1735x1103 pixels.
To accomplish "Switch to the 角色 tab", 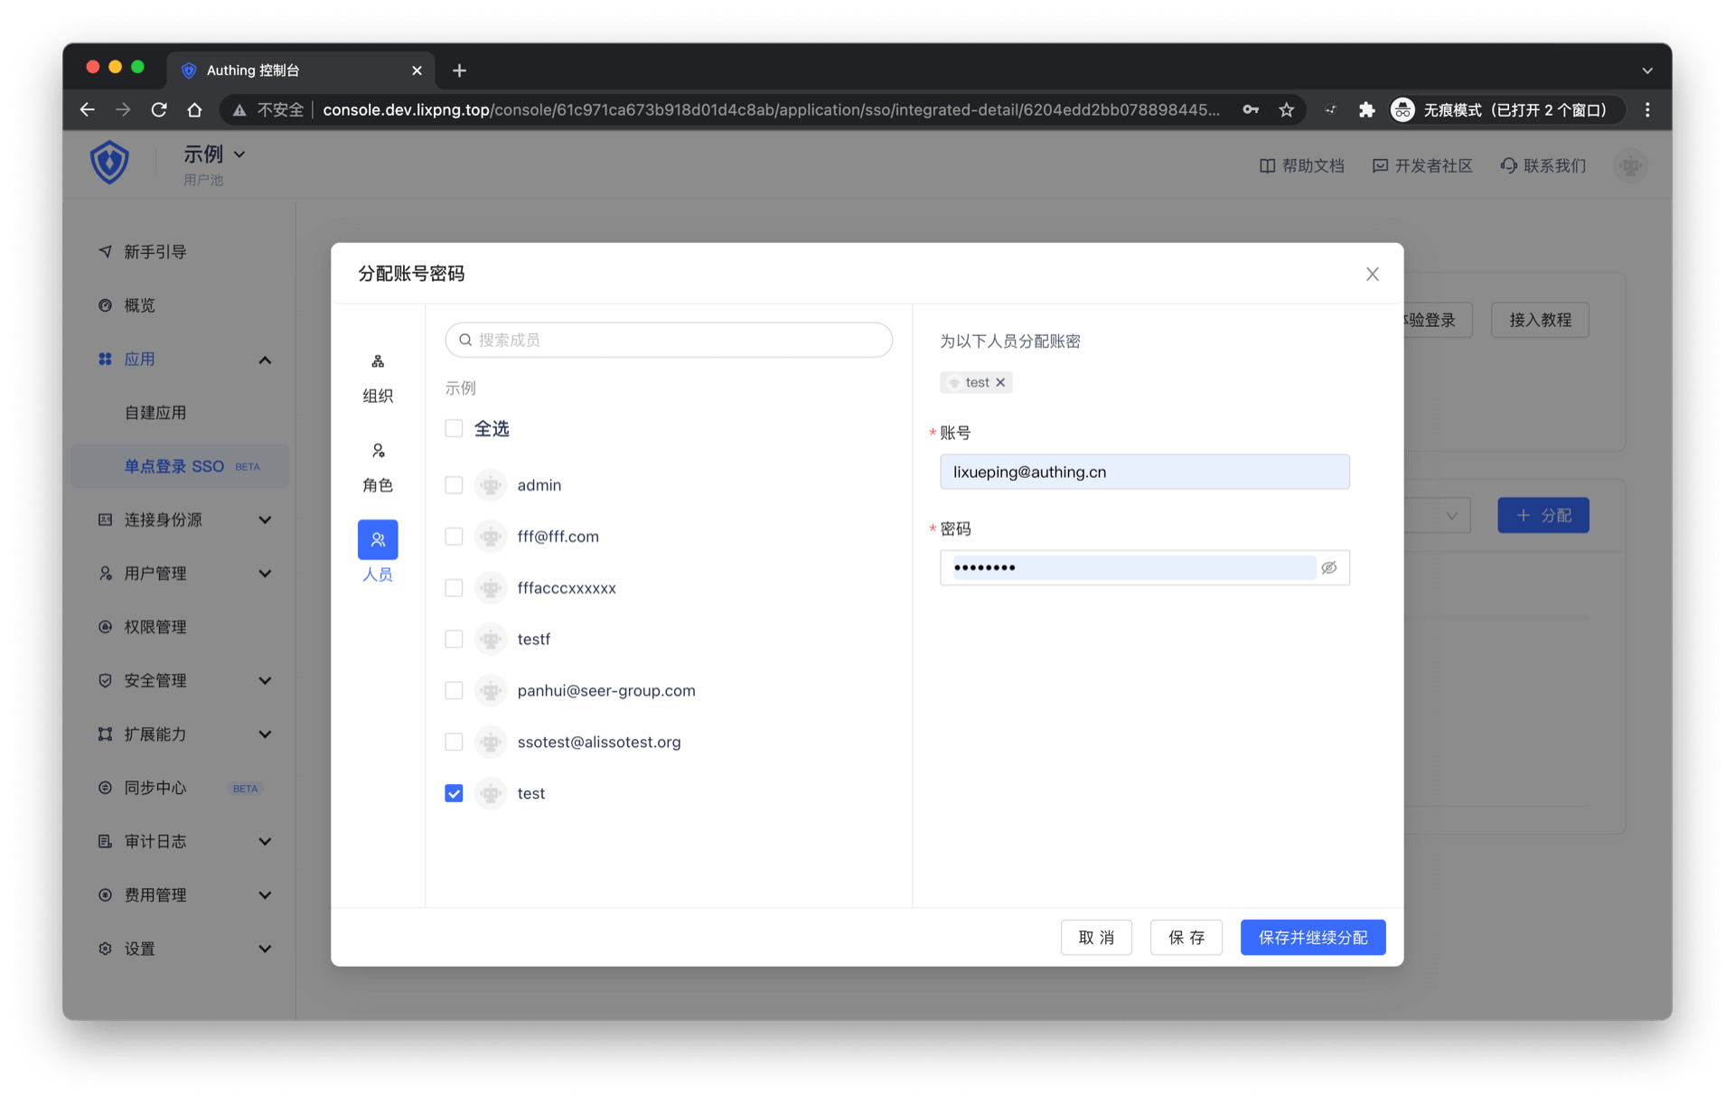I will pyautogui.click(x=378, y=467).
